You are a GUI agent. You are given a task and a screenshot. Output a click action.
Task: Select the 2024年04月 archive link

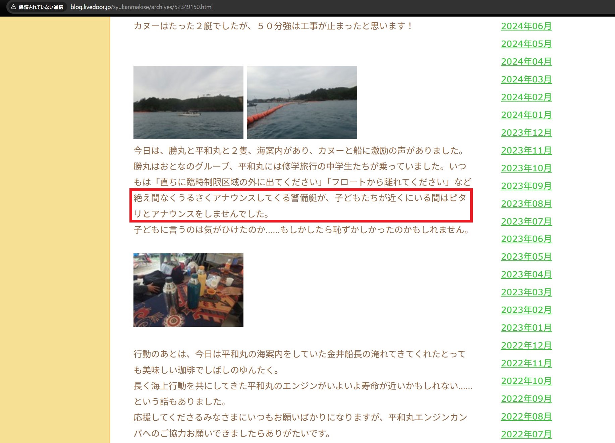coord(526,62)
